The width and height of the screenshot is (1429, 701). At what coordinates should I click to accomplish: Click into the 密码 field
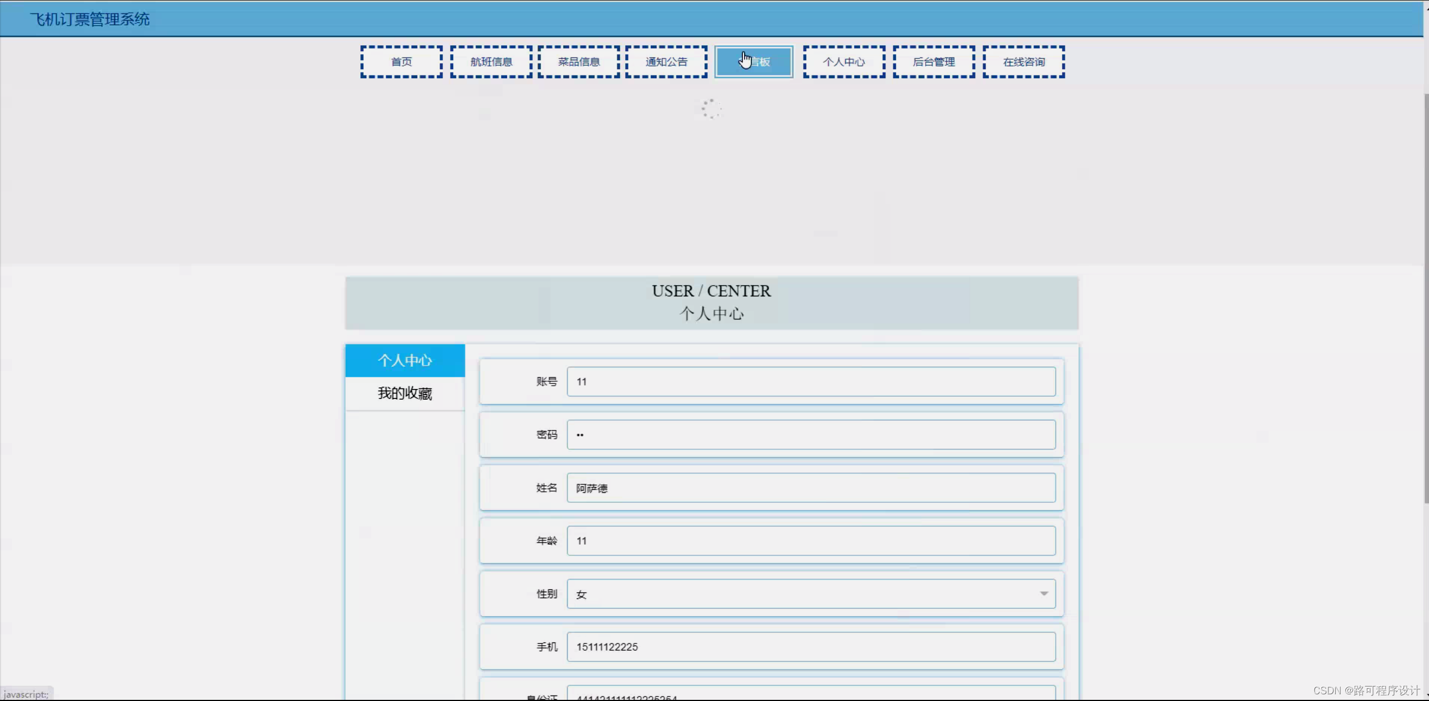[810, 435]
